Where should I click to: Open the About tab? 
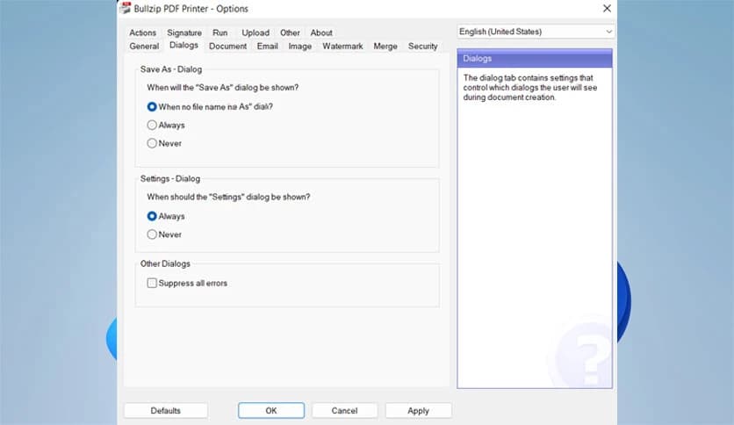[321, 32]
